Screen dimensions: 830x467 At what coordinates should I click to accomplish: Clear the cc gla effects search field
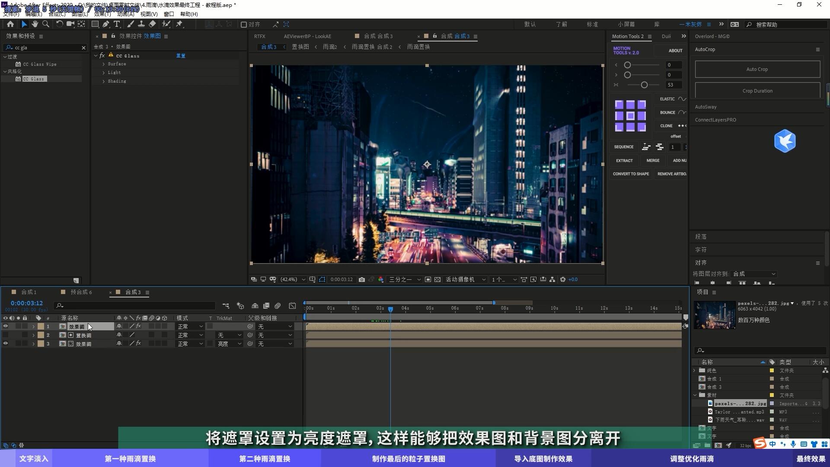tap(84, 48)
